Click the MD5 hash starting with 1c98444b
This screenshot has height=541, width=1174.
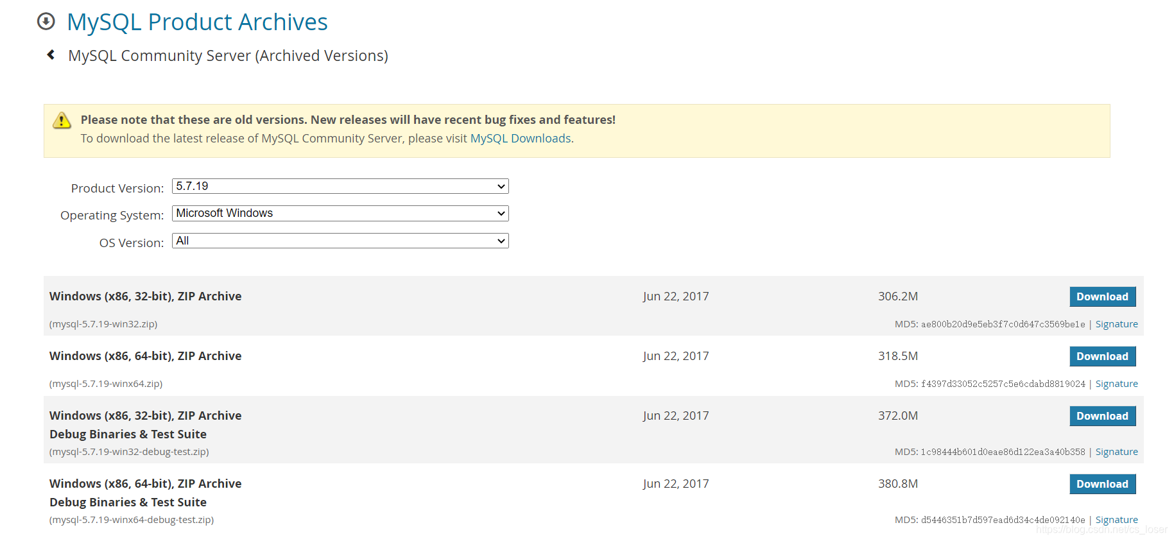[x=1003, y=452]
